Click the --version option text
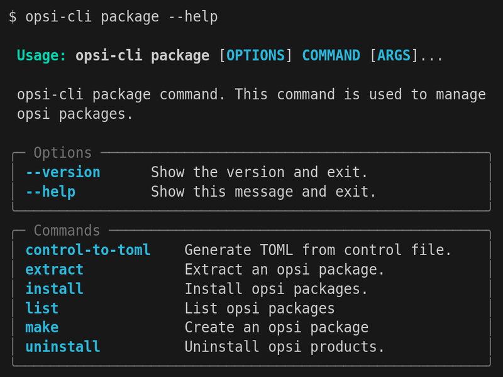503x377 pixels. pyautogui.click(x=62, y=172)
